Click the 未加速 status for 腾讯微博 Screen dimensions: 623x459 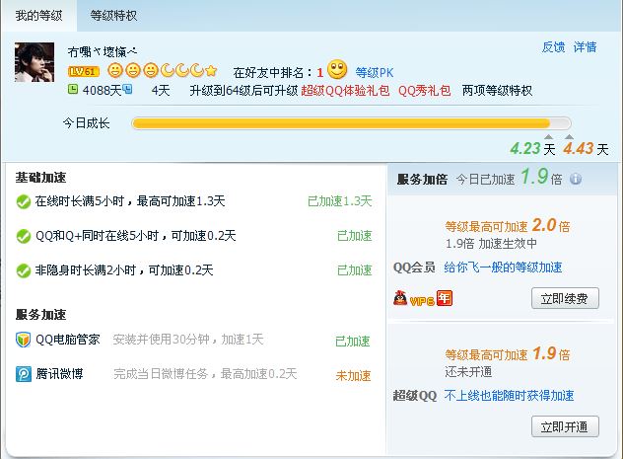[x=353, y=375]
